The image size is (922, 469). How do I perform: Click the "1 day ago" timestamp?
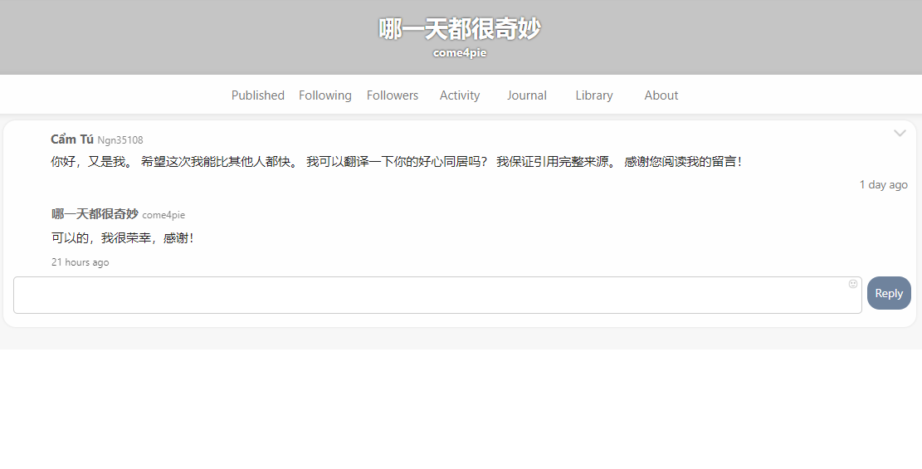(883, 184)
